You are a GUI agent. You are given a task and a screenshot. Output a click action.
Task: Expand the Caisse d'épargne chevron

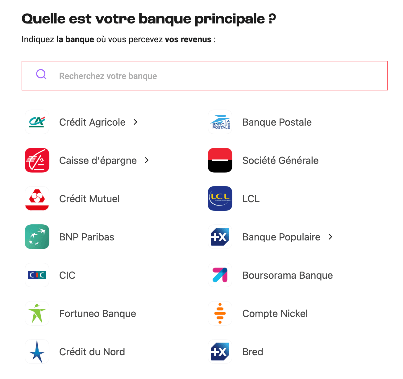point(147,160)
